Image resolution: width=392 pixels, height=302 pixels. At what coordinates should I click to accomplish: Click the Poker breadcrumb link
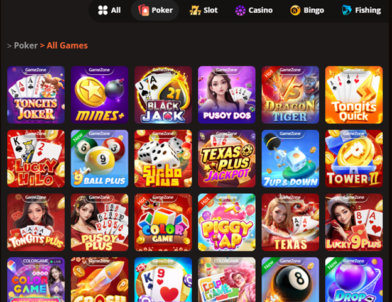[26, 45]
